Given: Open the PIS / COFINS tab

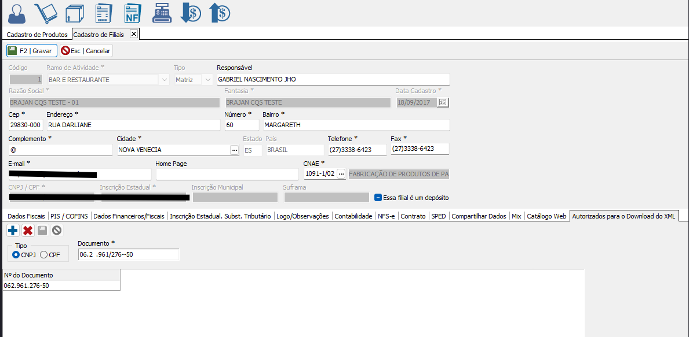Looking at the screenshot, I should tap(69, 216).
